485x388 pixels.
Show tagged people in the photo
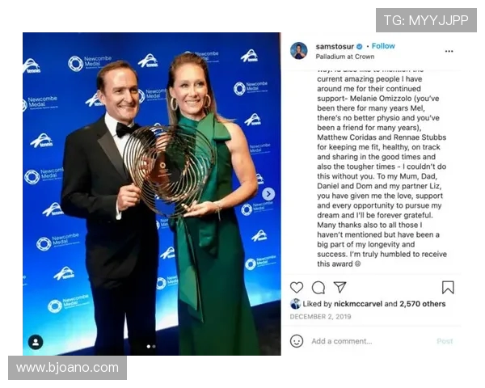click(x=36, y=342)
